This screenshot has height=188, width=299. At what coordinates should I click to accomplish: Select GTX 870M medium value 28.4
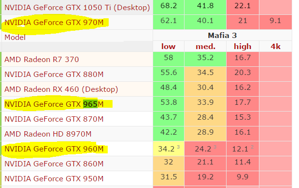pyautogui.click(x=205, y=117)
